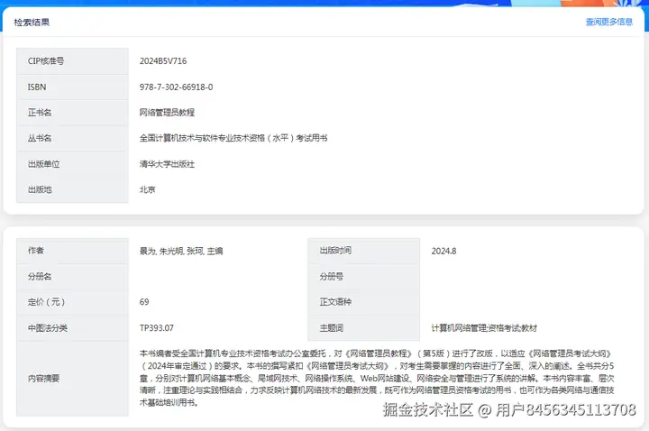This screenshot has width=649, height=431.
Task: Select subject term 计算机网络管理-资格考试-教材
Action: click(x=484, y=328)
